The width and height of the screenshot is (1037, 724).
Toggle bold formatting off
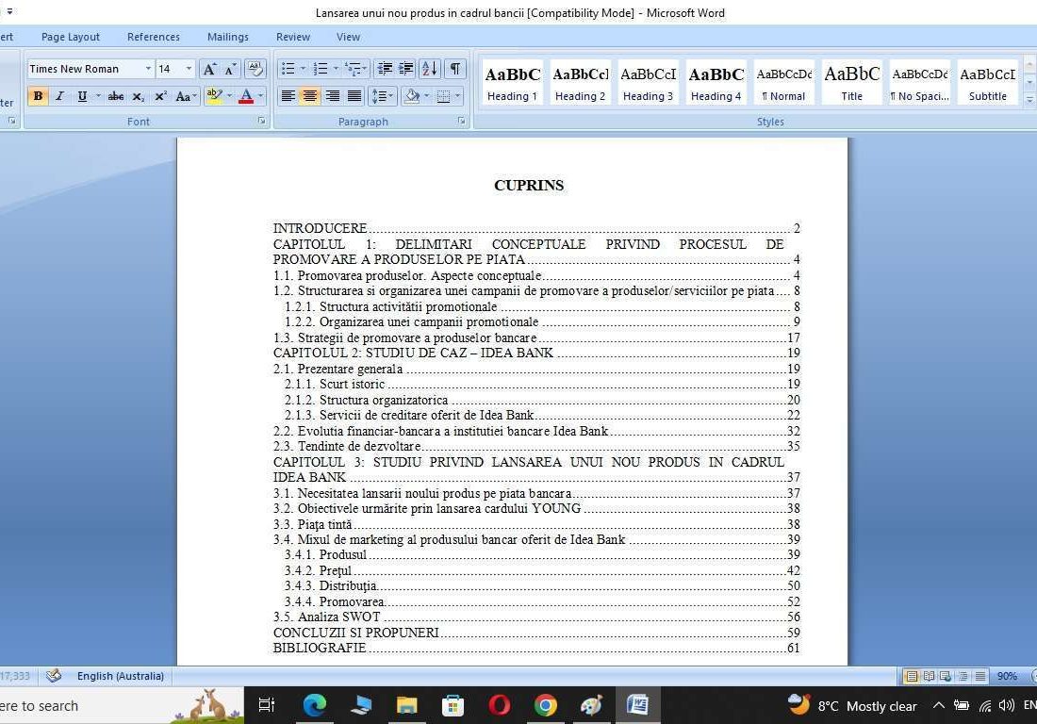point(38,95)
